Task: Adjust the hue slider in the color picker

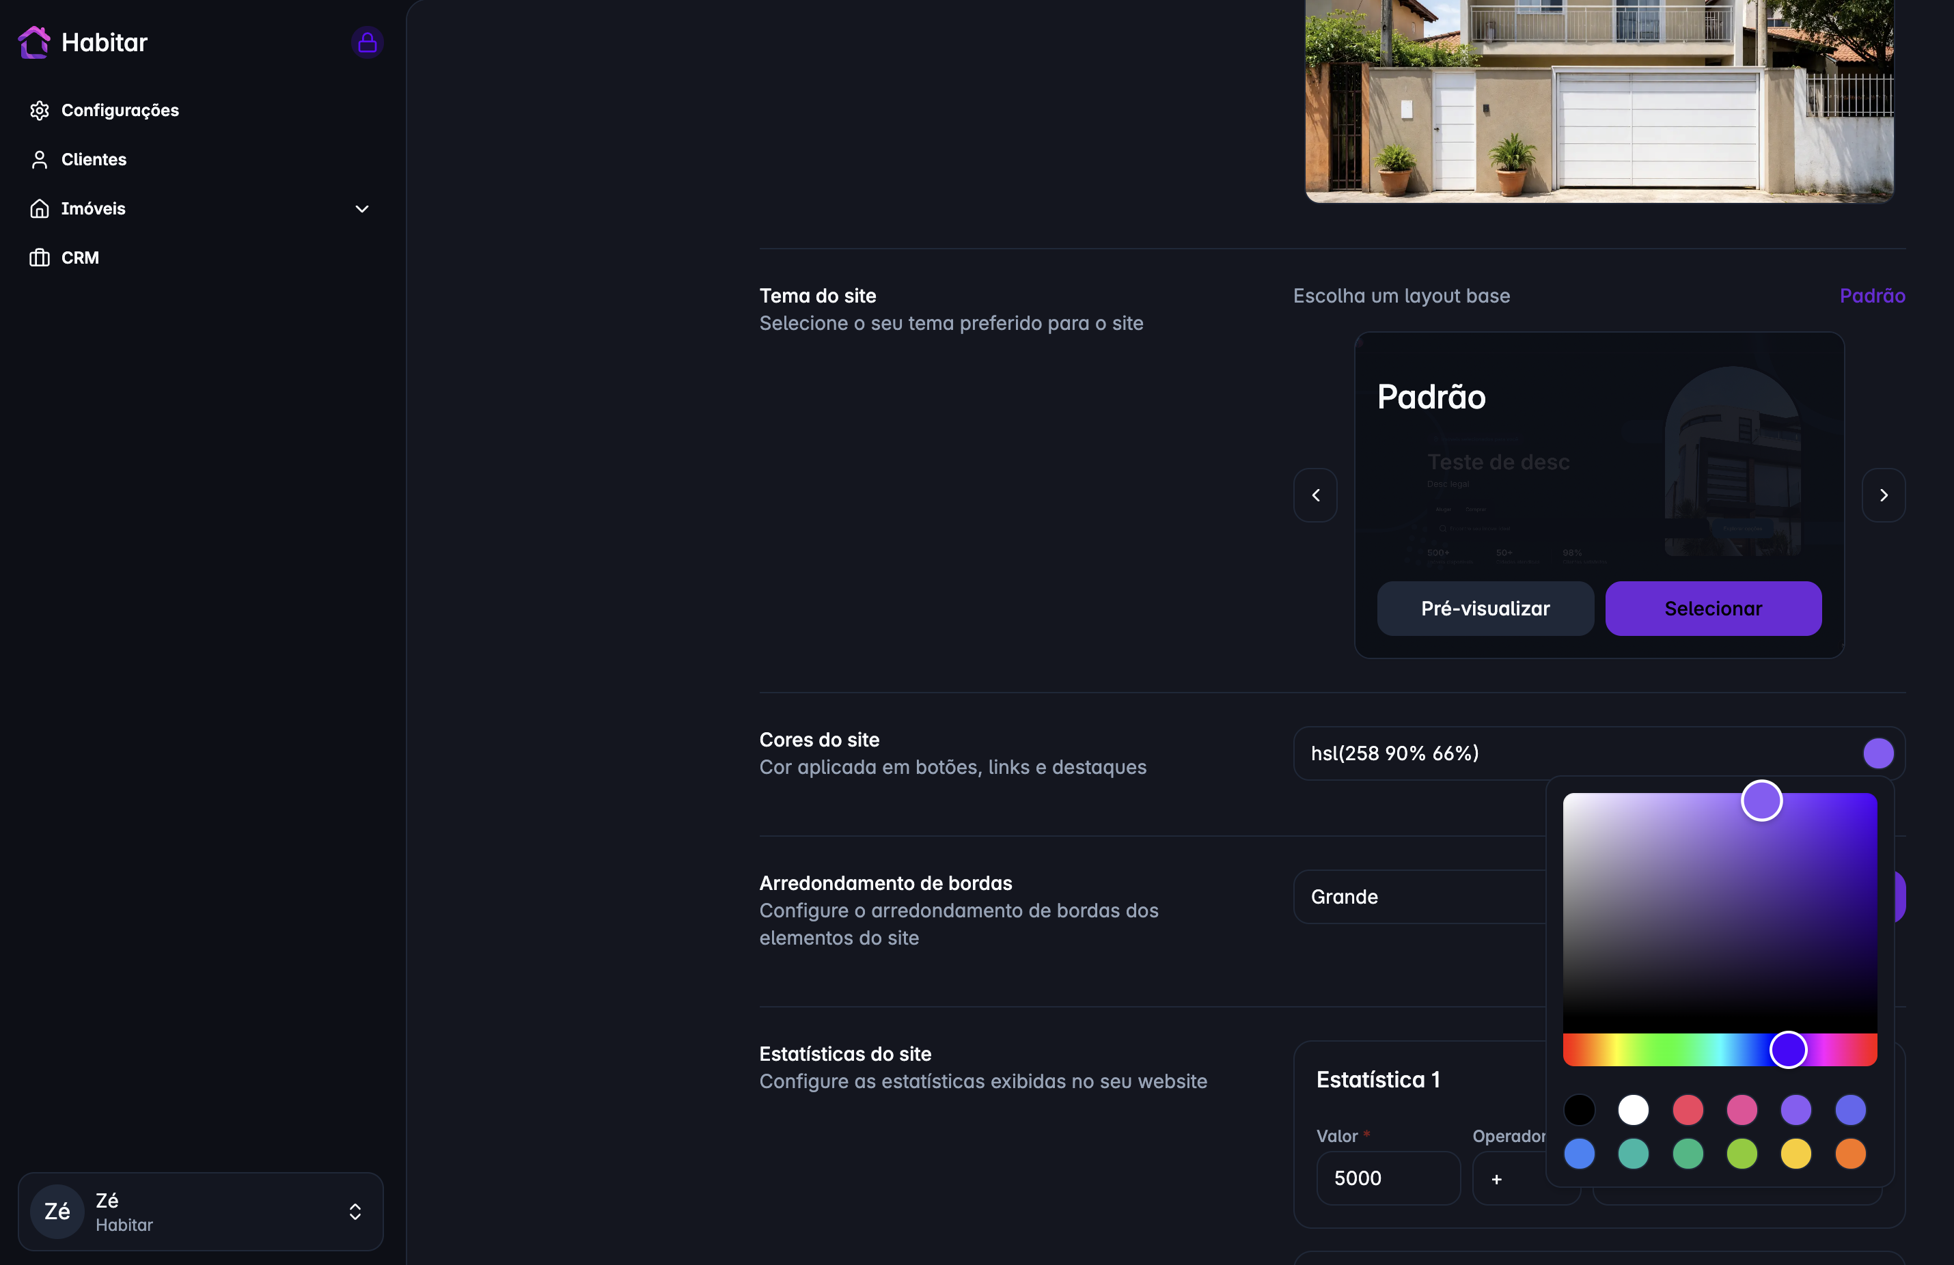Action: [1788, 1050]
